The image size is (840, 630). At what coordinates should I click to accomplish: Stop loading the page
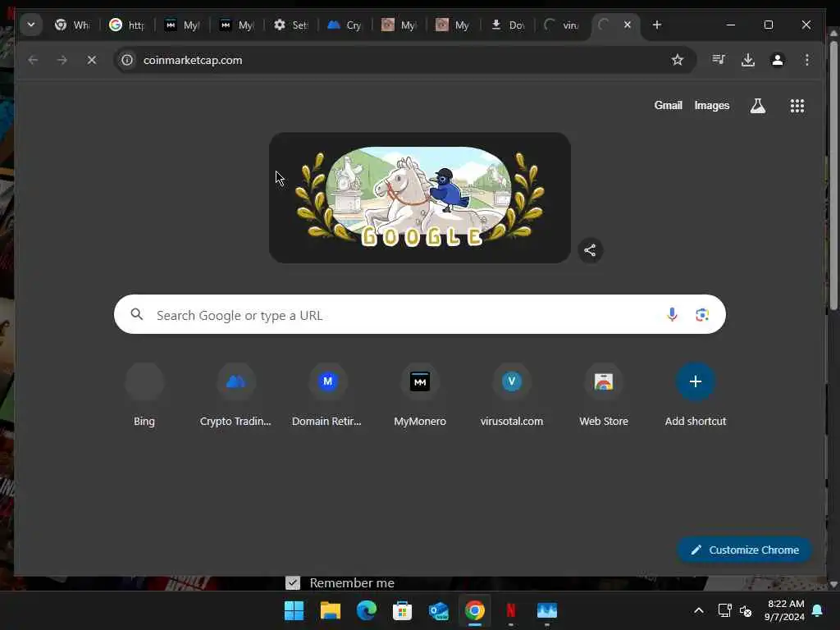(92, 60)
